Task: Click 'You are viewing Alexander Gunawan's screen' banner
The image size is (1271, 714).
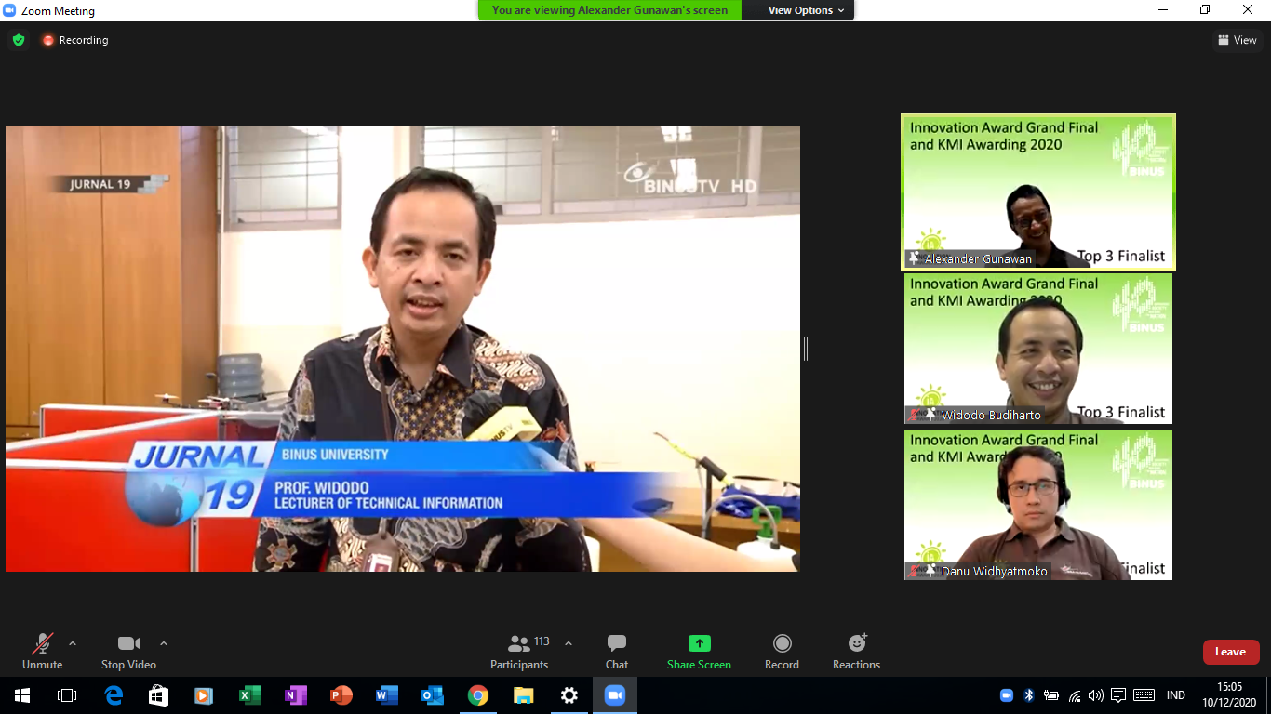Action: click(x=610, y=10)
